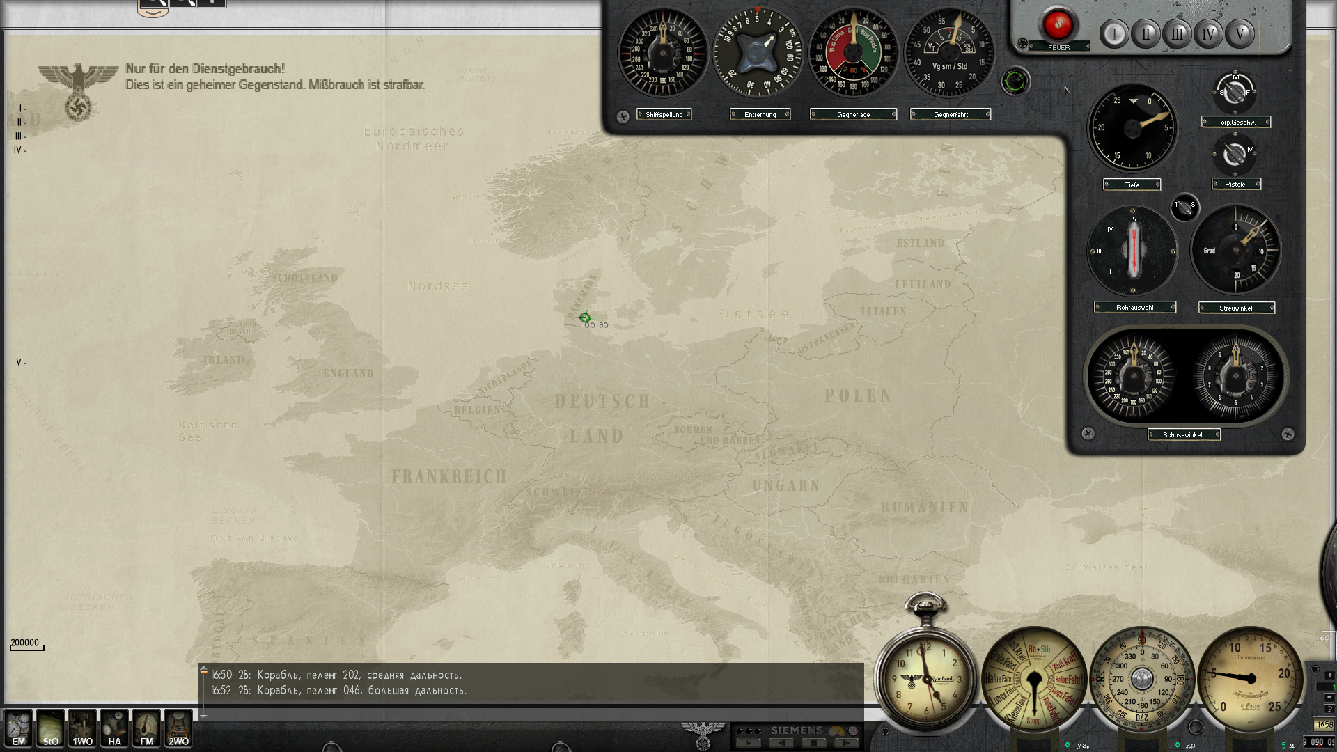Click the 1WO watch officer icon
Viewport: 1337px width, 752px height.
(82, 728)
